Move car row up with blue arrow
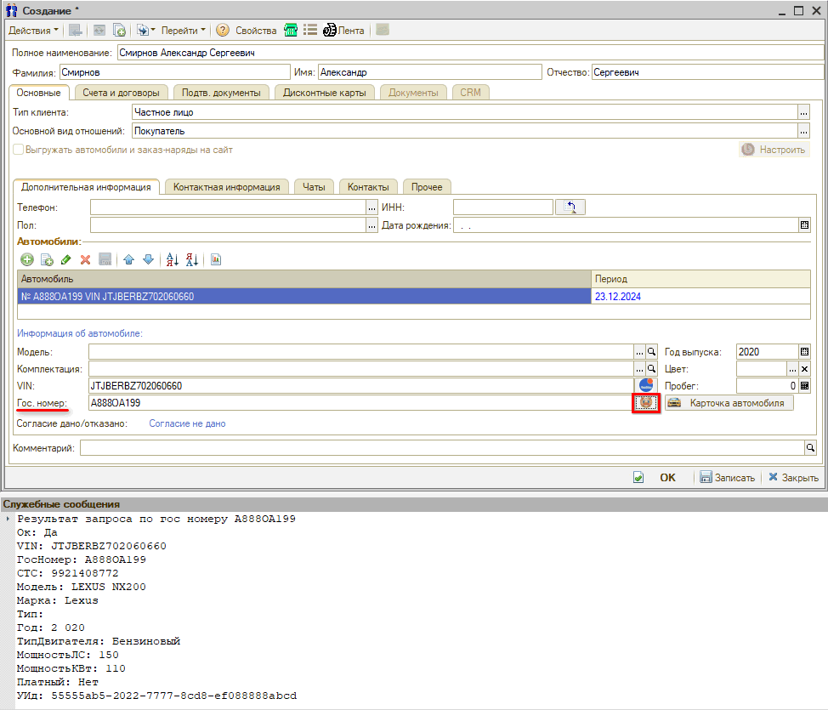 pos(129,259)
